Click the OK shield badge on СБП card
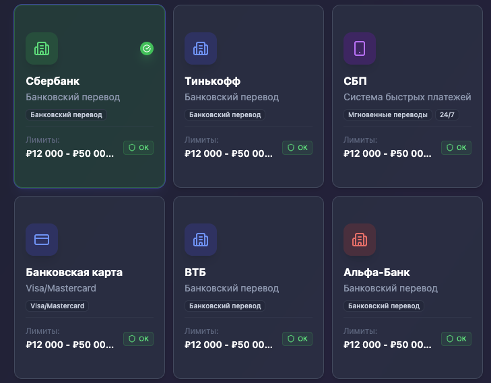 (456, 147)
